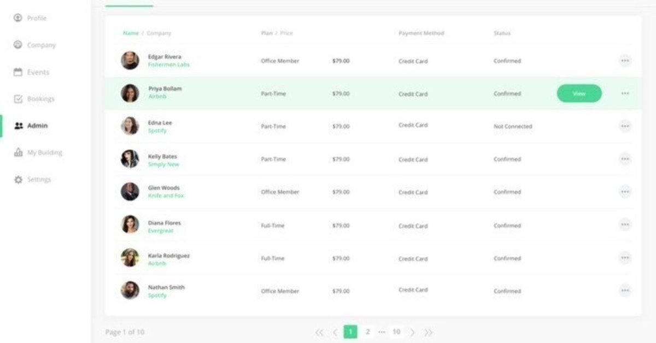Click the name Diana Flores
Image resolution: width=656 pixels, height=343 pixels.
tap(164, 223)
